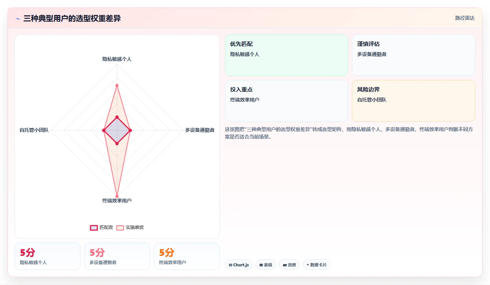This screenshot has width=490, height=285.
Task: Toggle the 实施难度 legend swatch
Action: coord(120,227)
